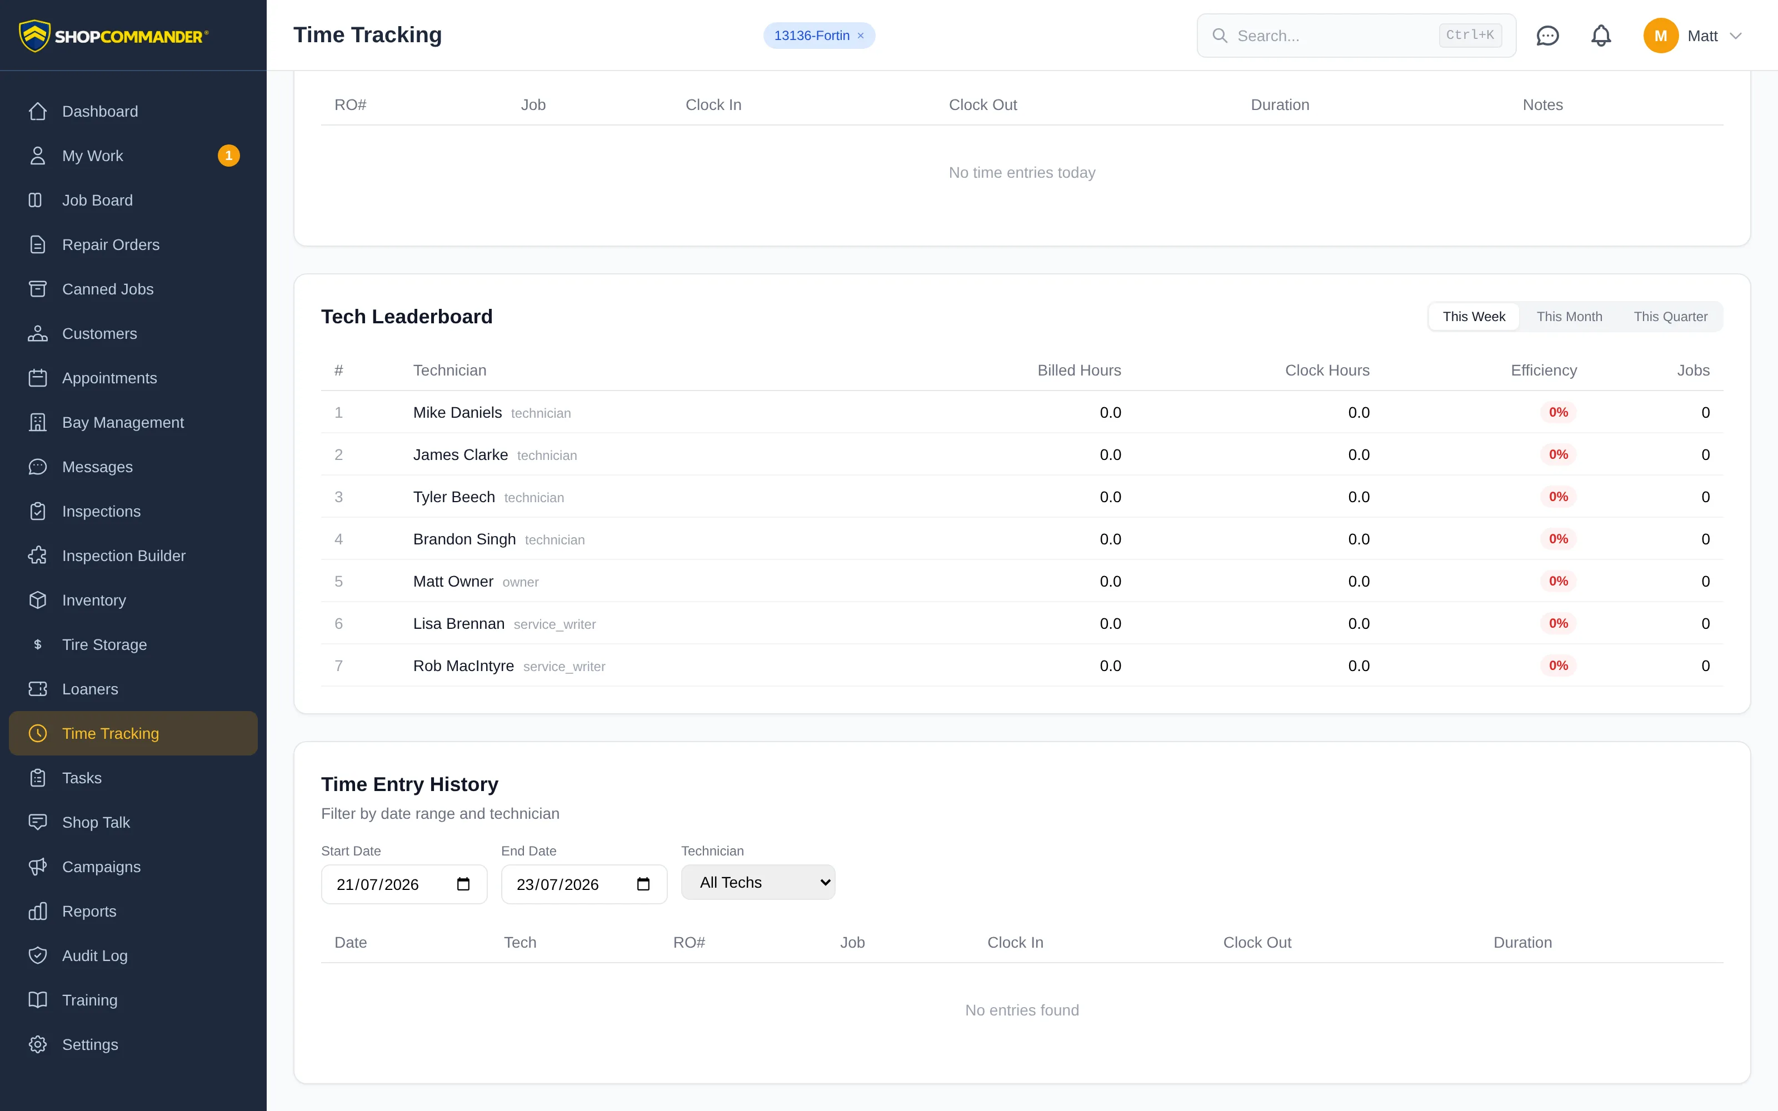Close the 13136-Fortin tag
1778x1111 pixels.
860,35
